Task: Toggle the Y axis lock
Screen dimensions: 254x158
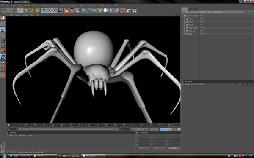Action: pos(49,10)
